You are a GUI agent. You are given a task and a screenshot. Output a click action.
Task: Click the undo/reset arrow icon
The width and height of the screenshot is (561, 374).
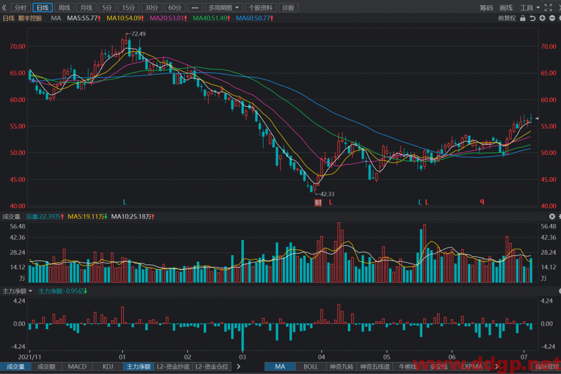pos(533,18)
